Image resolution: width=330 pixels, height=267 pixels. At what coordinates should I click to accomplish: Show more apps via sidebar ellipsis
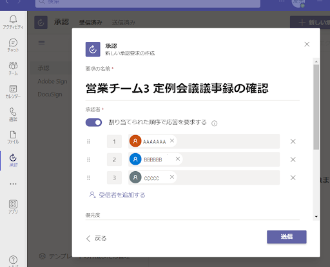(x=13, y=184)
